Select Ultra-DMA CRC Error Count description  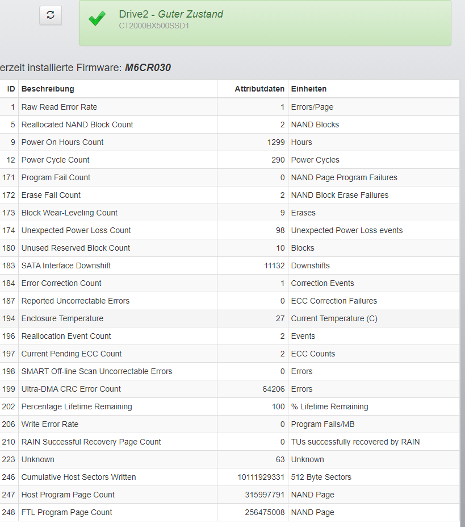pos(71,389)
